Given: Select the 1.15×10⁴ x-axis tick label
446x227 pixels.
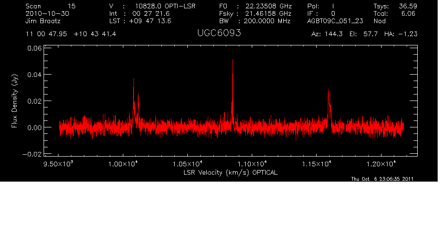Looking at the screenshot, I should click(x=317, y=164).
